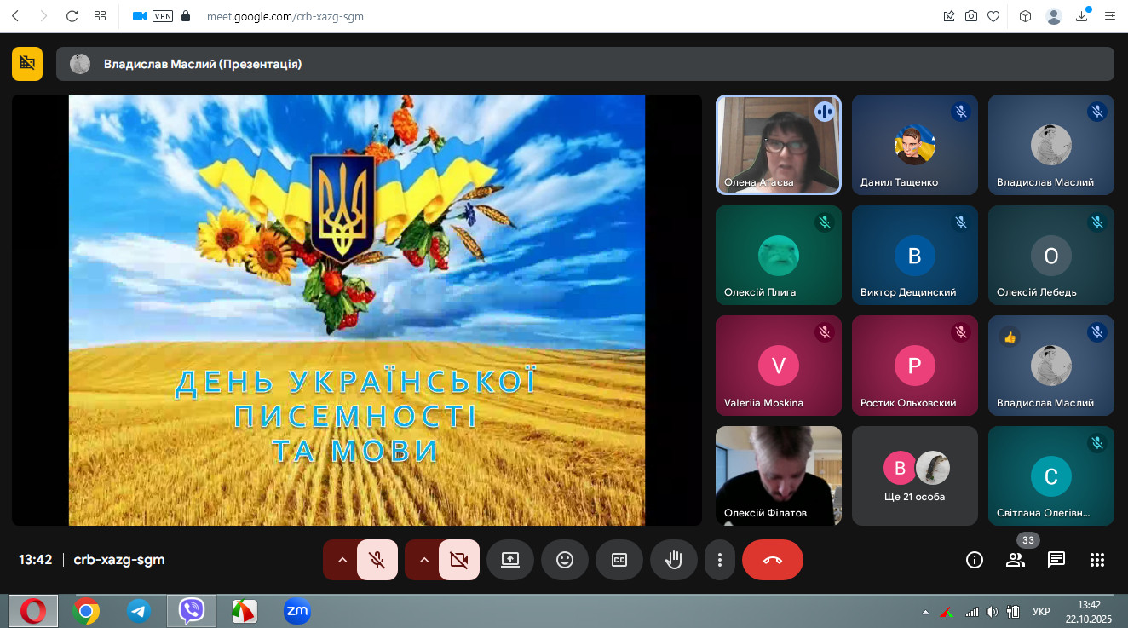This screenshot has height=628, width=1128.
Task: Turn on closed captions
Action: tap(619, 560)
